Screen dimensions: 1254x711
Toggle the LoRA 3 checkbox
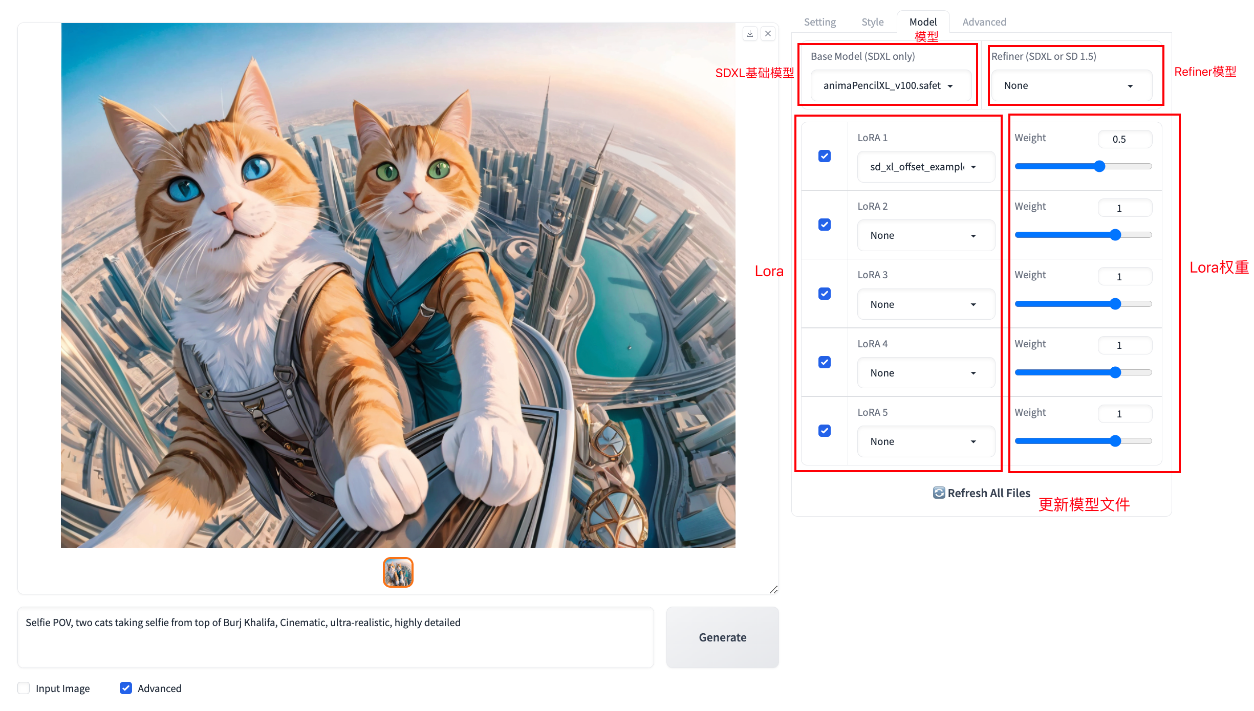(824, 294)
